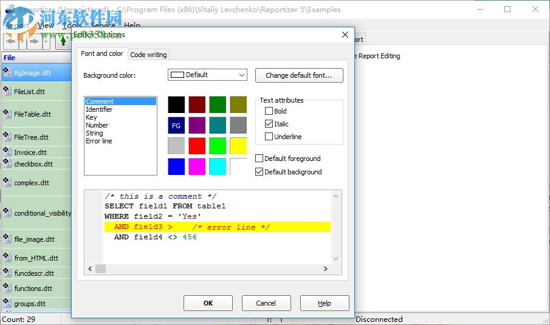Viewport: 550px width, 325px height.
Task: Select Key in the element list
Action: click(120, 117)
